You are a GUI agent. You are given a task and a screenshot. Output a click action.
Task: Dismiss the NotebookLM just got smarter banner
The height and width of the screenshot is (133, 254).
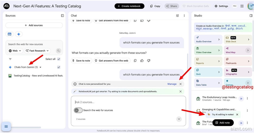pyautogui.click(x=180, y=91)
